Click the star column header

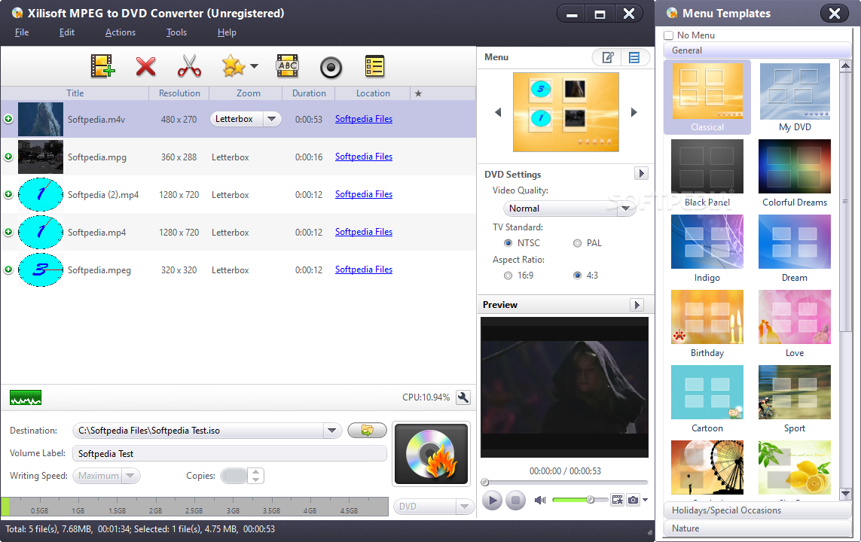point(418,93)
